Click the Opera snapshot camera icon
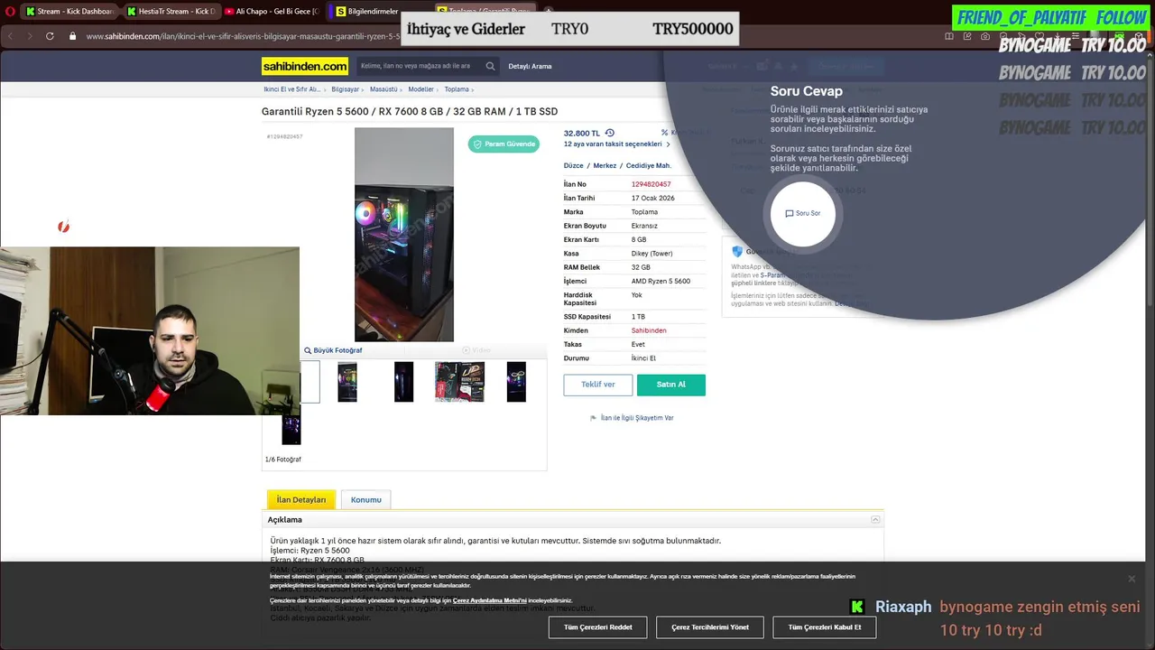 (985, 36)
